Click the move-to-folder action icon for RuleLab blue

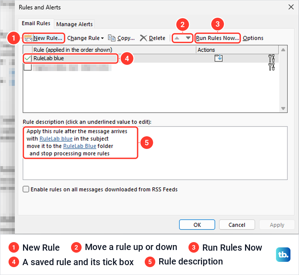[218, 58]
